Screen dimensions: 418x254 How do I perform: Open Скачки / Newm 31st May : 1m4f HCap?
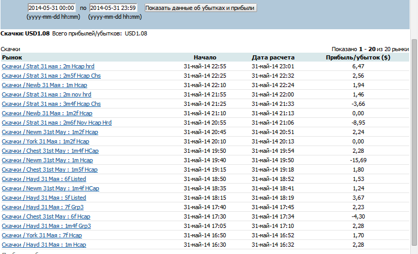50,188
